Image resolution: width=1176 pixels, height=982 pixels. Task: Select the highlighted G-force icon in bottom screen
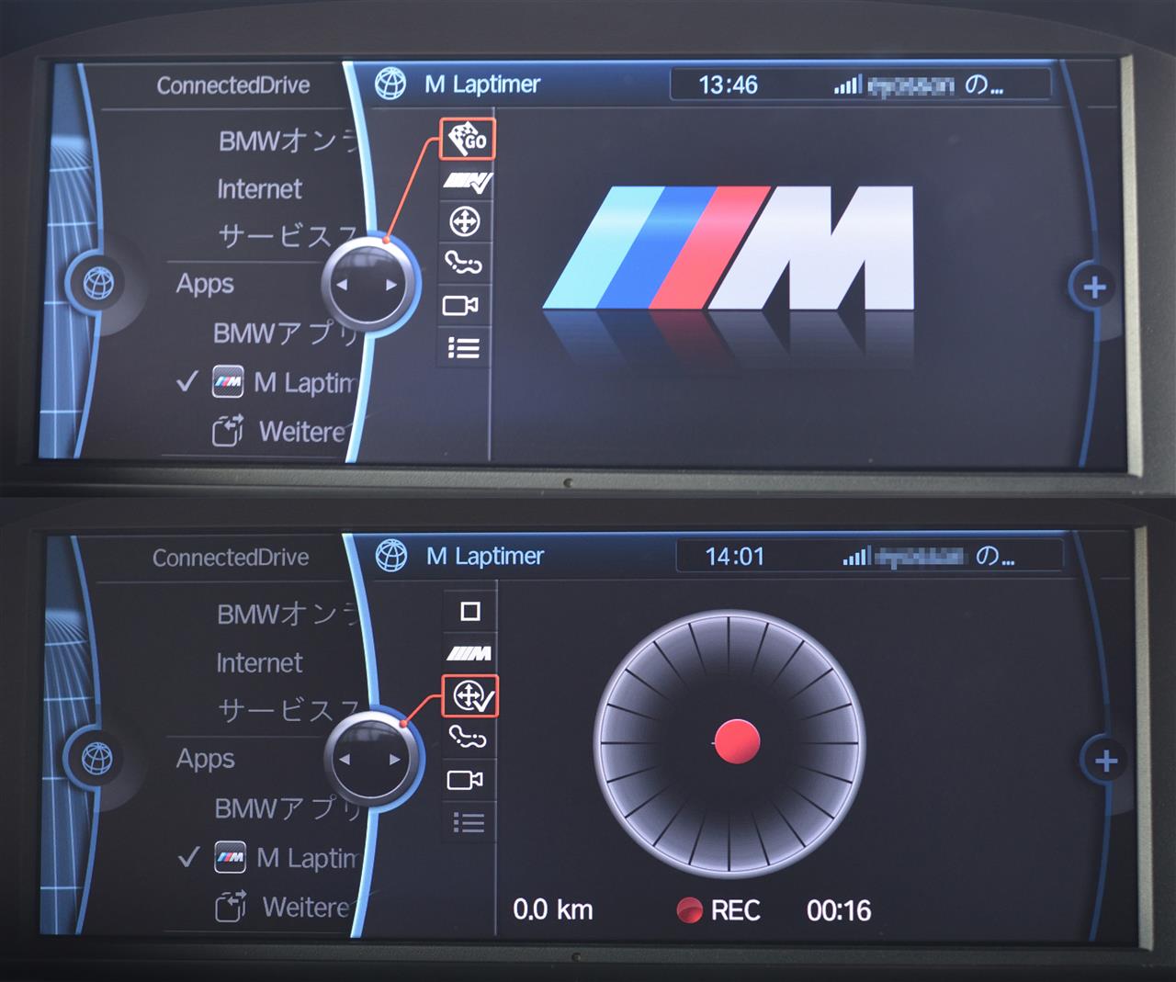click(x=470, y=695)
